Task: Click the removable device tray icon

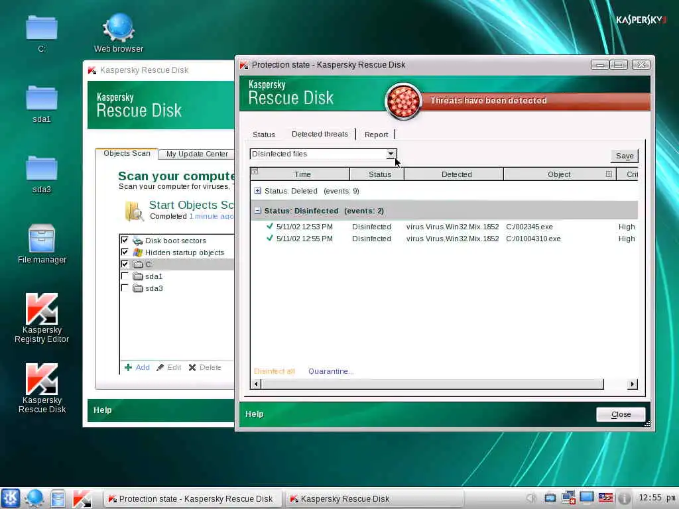Action: [x=550, y=498]
